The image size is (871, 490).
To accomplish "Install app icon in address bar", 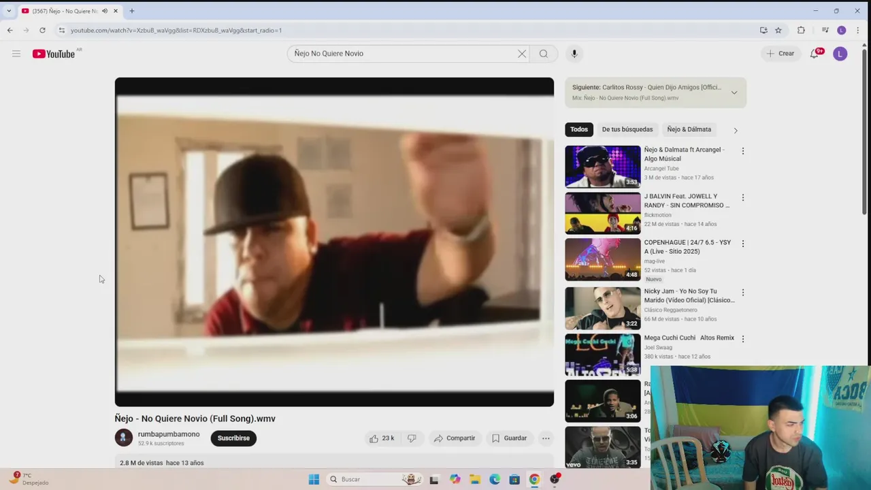I will 763,30.
